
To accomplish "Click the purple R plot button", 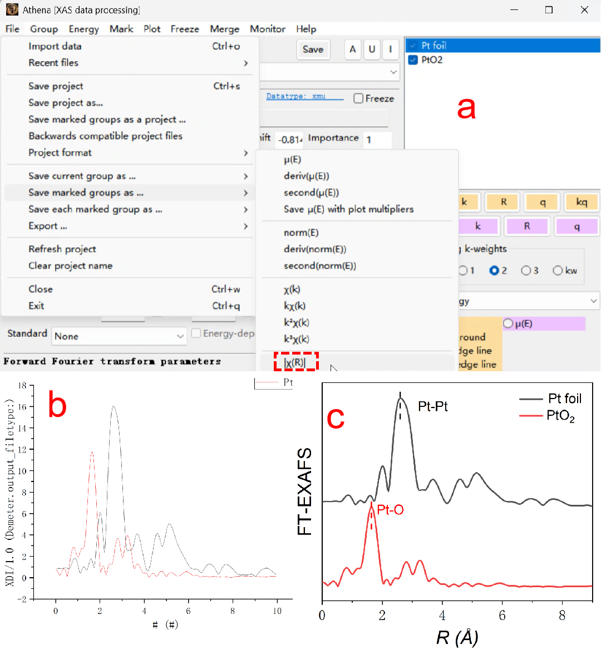I will pos(527,227).
